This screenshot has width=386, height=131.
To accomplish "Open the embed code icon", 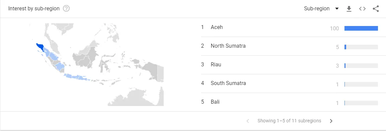I will click(x=362, y=9).
